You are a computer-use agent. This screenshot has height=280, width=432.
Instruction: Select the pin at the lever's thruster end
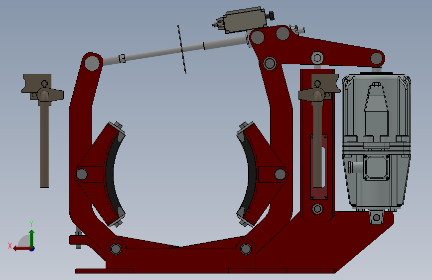pyautogui.click(x=377, y=58)
